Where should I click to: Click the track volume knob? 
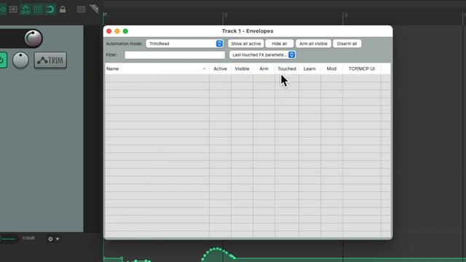tap(33, 39)
